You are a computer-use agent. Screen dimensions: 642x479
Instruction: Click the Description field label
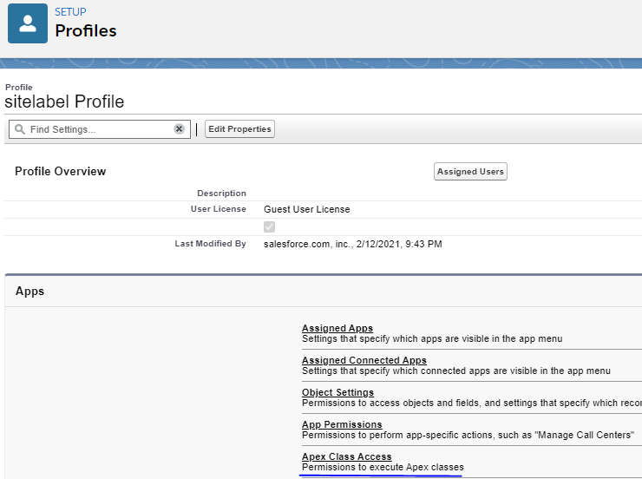[221, 193]
